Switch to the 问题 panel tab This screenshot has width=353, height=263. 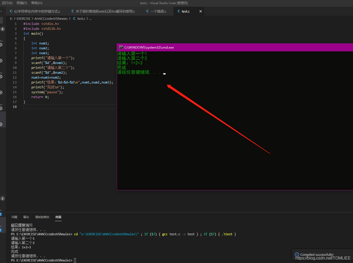tap(14, 217)
